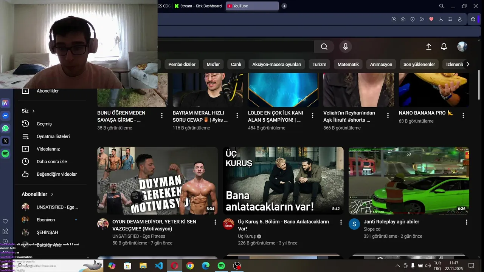Click the YouTube search magnifier button
Screen dimensions: 484x272
tap(324, 46)
